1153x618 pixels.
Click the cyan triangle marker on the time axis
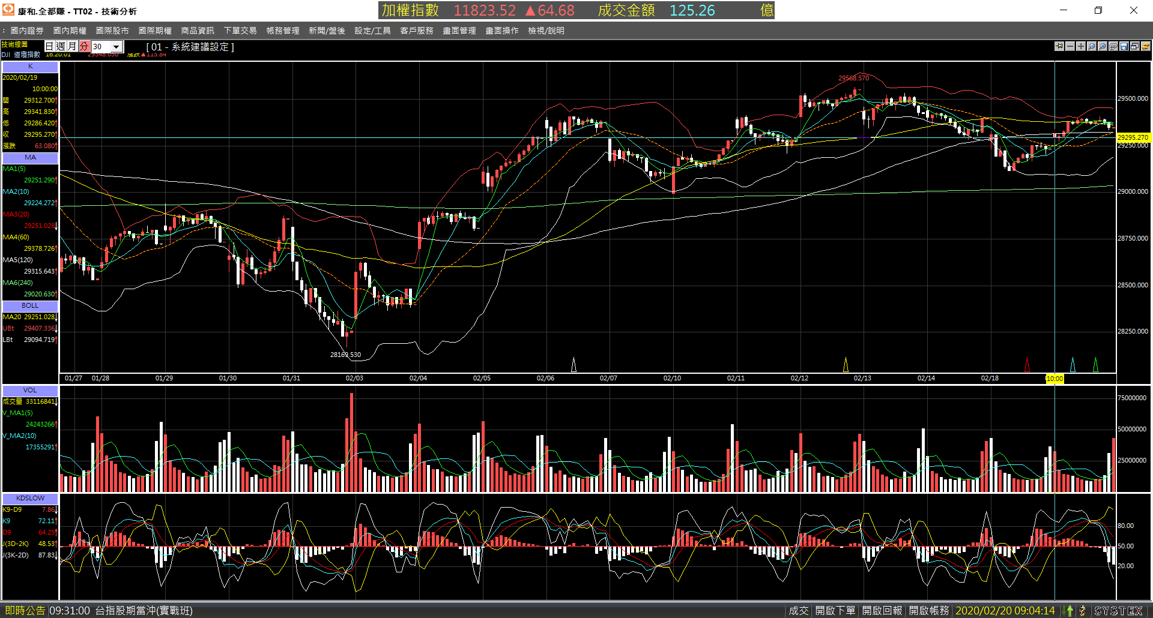point(1073,364)
